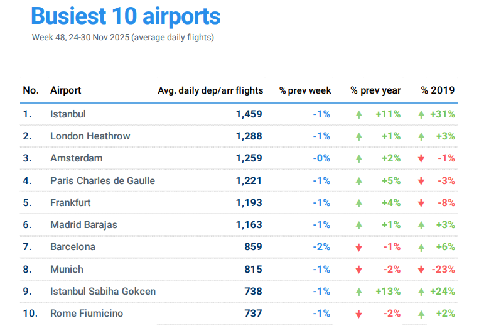Click red down arrow for Paris 2019 change

point(421,181)
